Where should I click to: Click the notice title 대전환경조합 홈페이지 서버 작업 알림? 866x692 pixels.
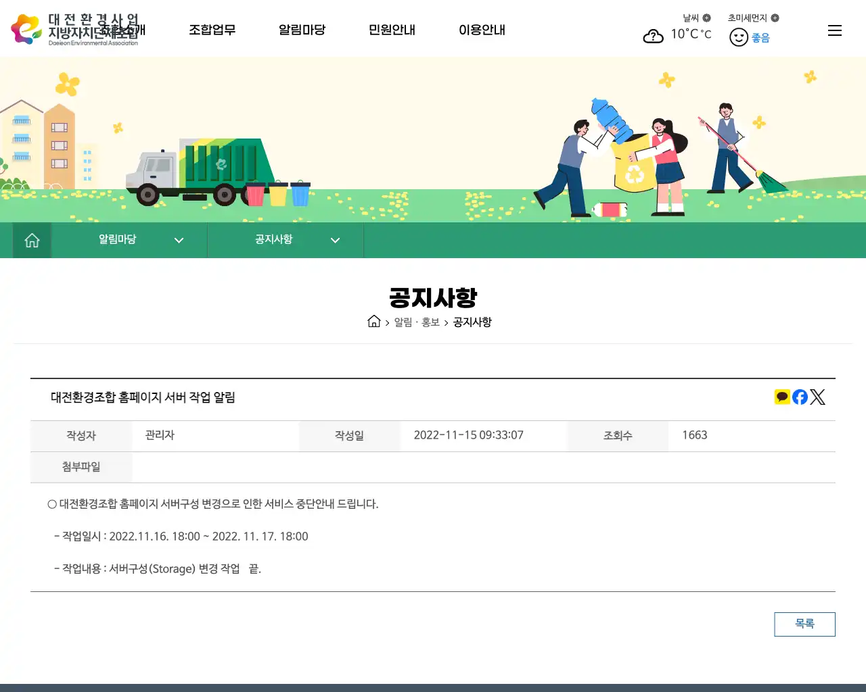pos(144,398)
